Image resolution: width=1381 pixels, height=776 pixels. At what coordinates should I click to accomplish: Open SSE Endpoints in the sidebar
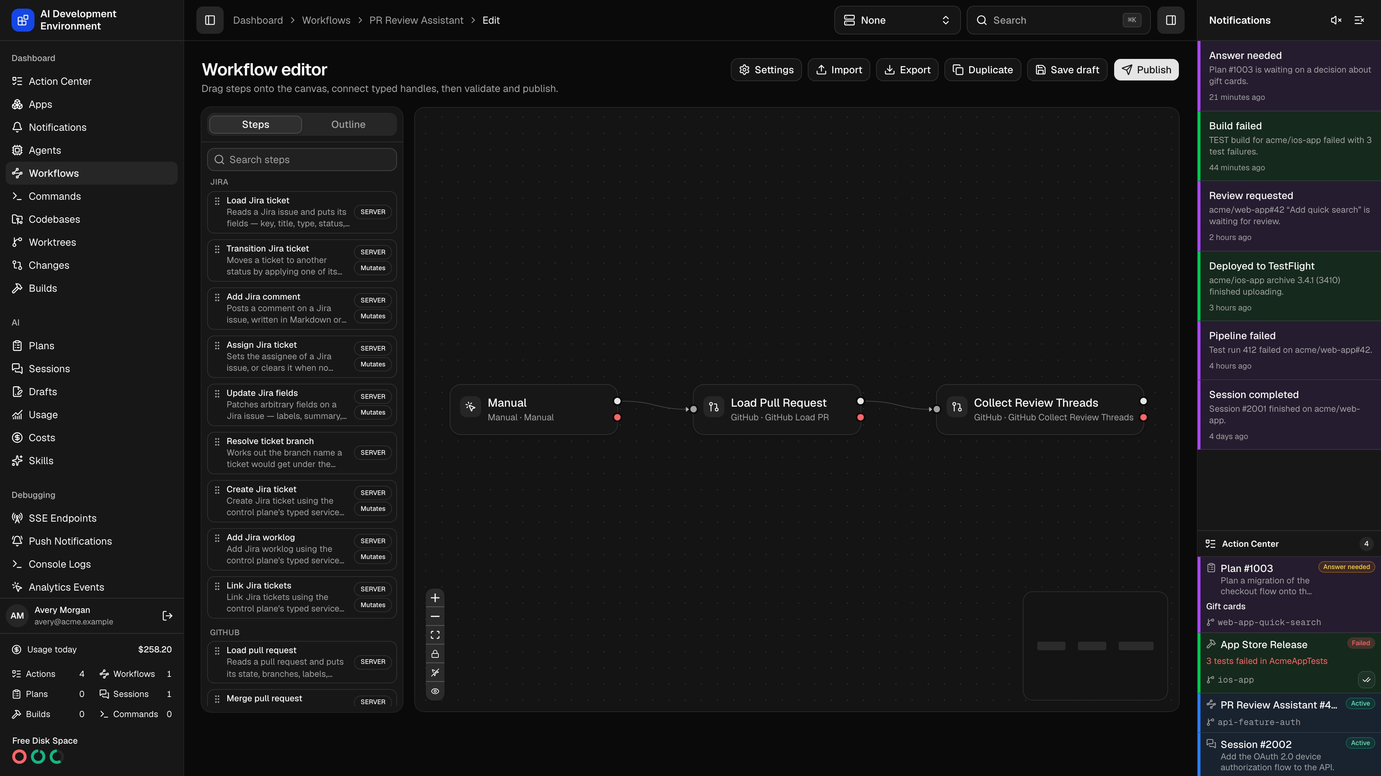pyautogui.click(x=92, y=518)
